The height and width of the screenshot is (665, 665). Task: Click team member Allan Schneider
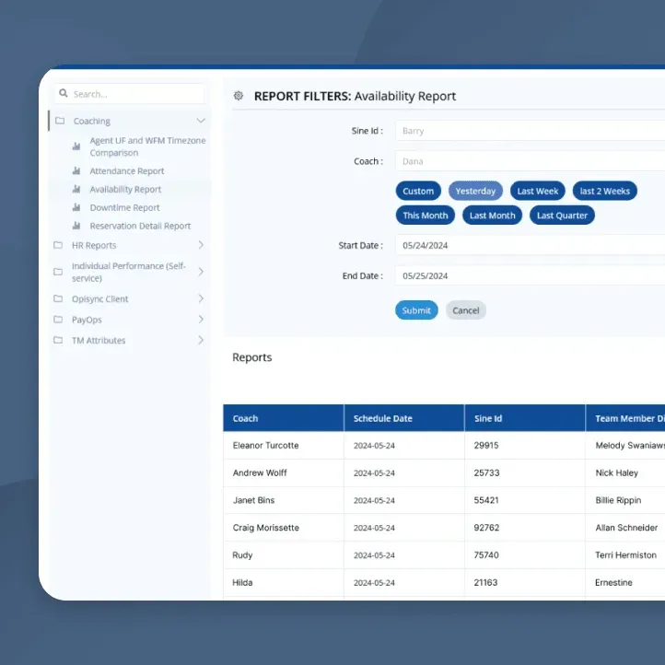(x=626, y=528)
